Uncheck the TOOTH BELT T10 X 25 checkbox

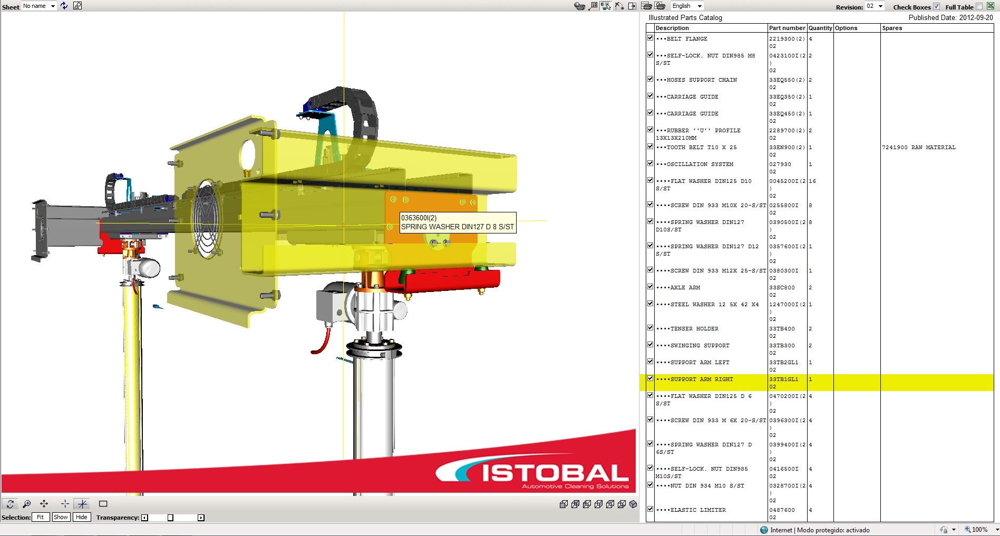(x=650, y=147)
